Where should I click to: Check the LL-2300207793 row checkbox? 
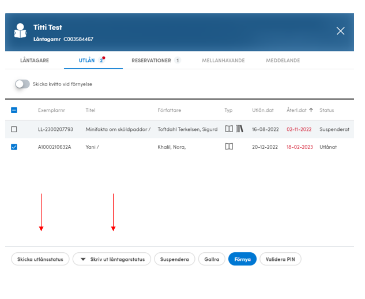[x=14, y=129]
